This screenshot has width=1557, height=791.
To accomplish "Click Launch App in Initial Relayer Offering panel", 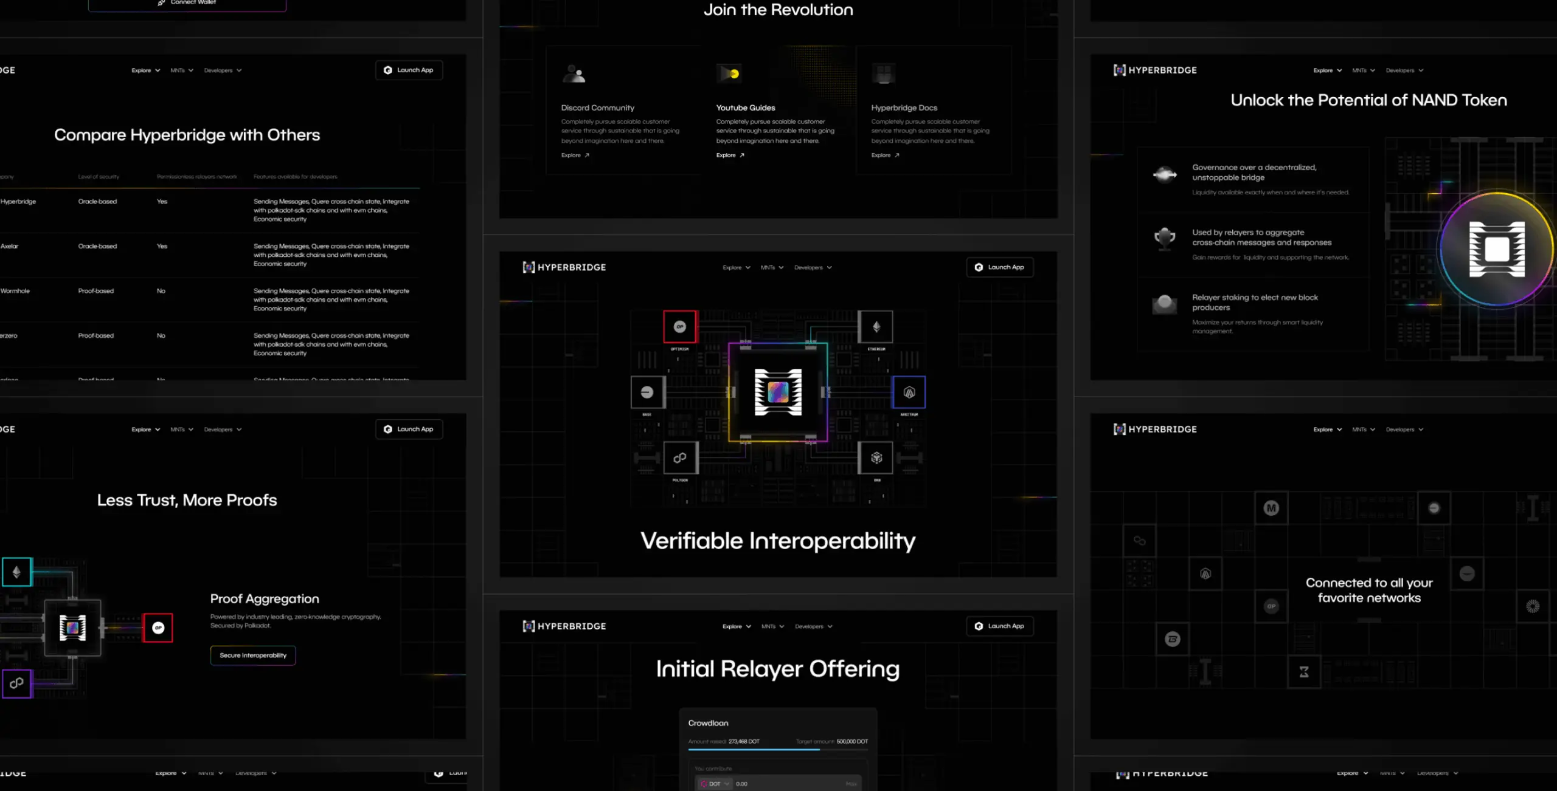I will [1000, 626].
